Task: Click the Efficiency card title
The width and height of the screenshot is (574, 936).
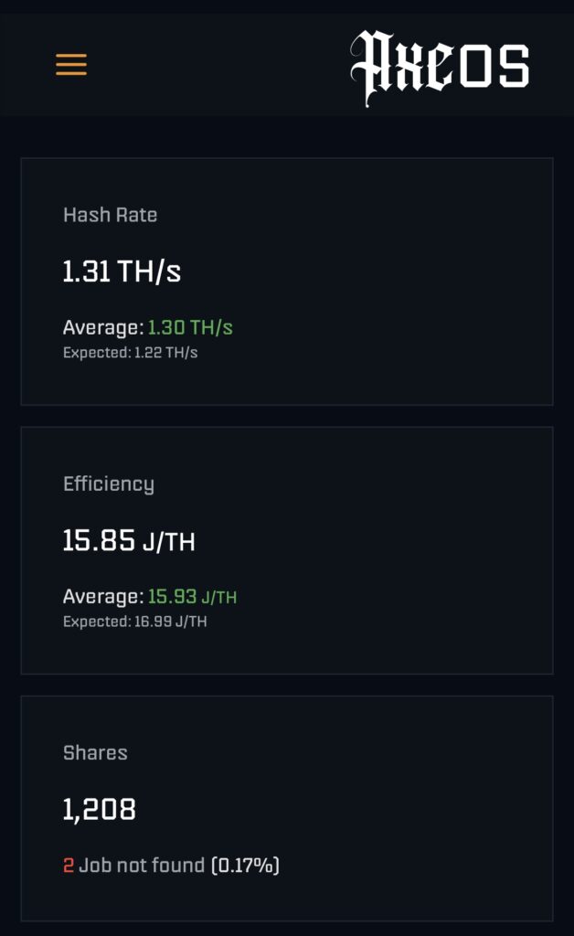Action: point(108,484)
